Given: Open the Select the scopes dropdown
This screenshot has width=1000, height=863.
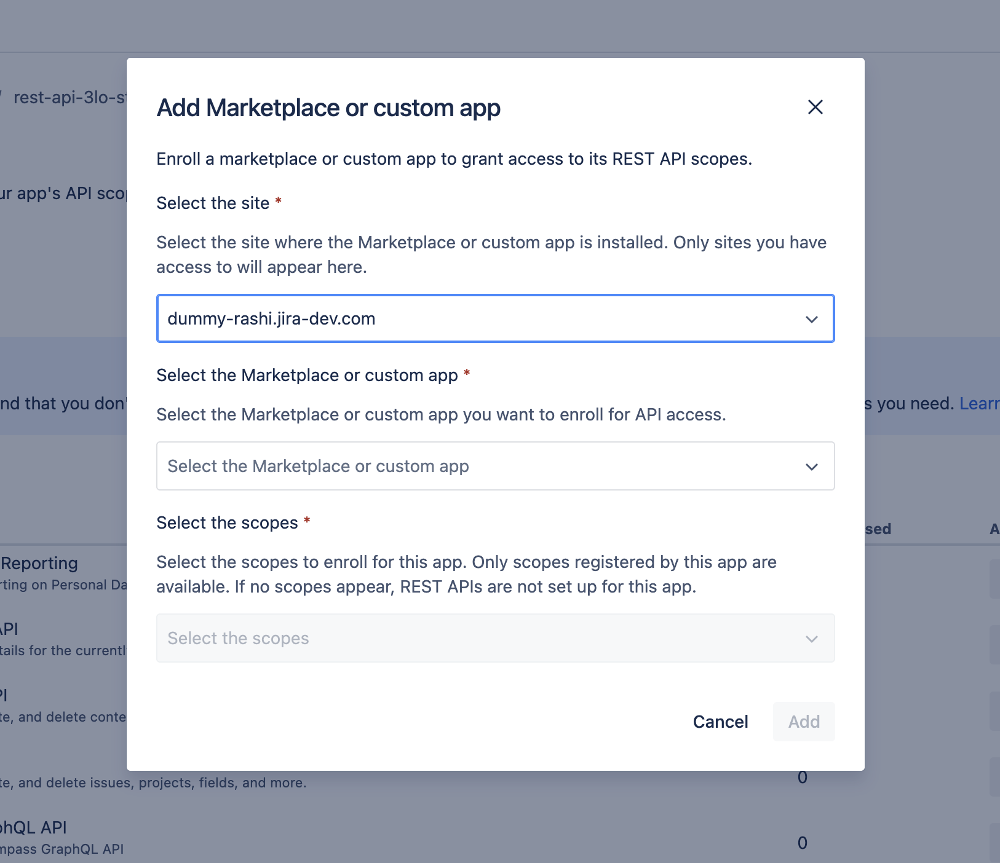Looking at the screenshot, I should 431,638.
